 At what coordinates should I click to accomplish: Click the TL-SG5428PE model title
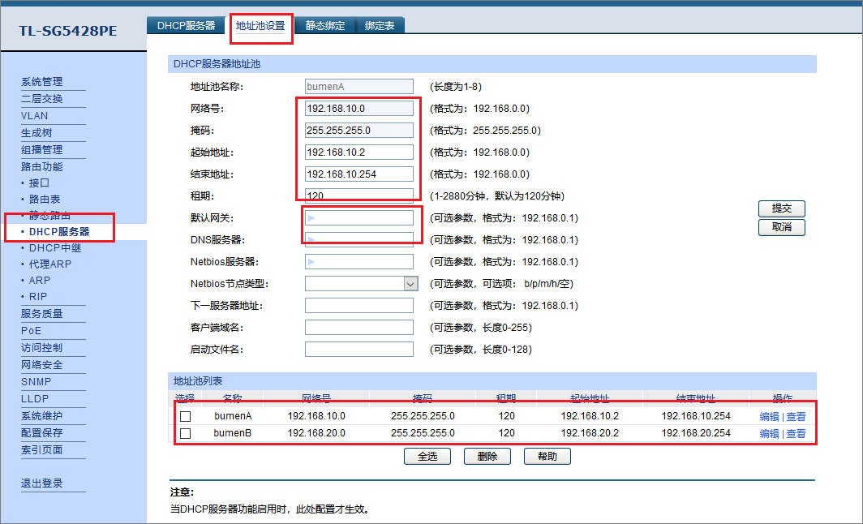click(x=67, y=31)
